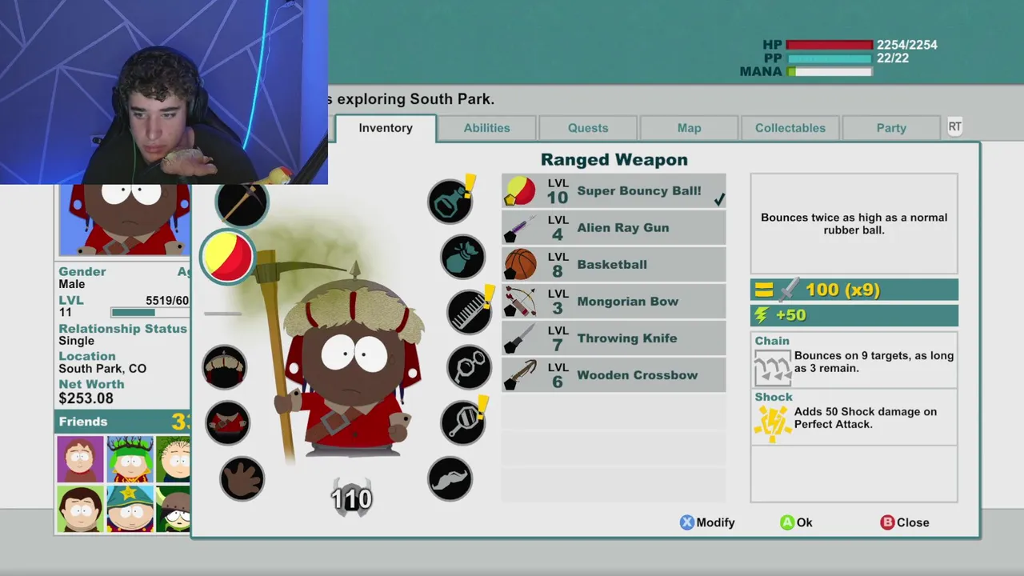Click the Mongorian Bow icon

520,302
